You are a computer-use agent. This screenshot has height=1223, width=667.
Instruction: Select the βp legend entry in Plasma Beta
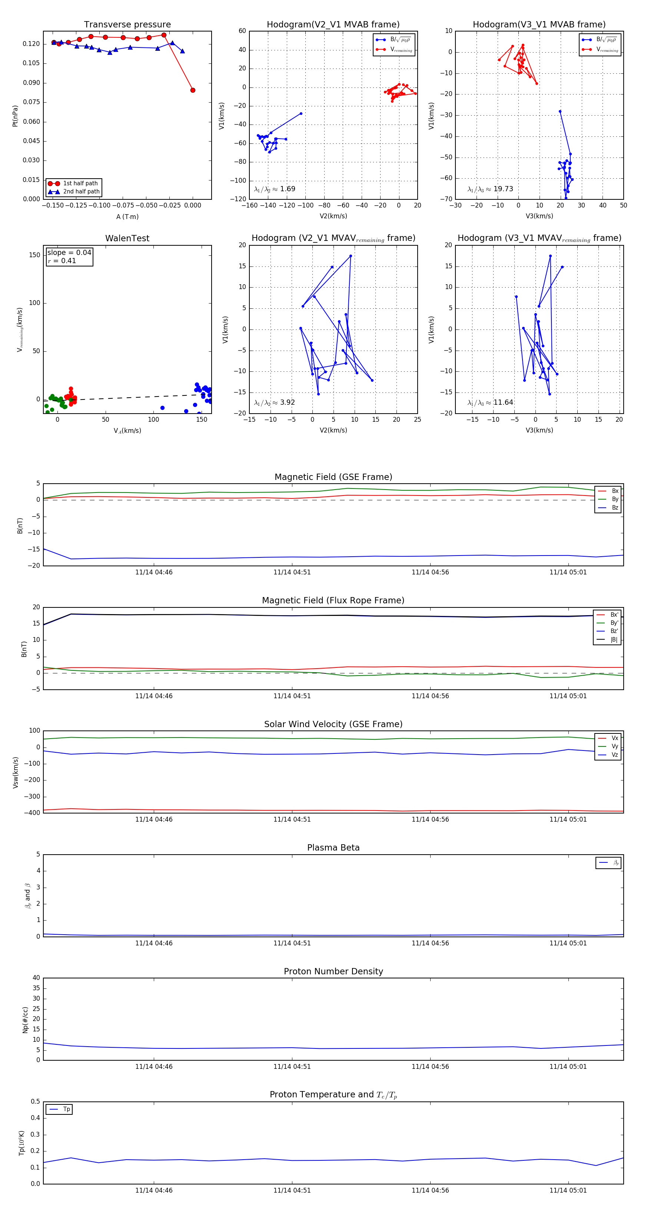(608, 863)
